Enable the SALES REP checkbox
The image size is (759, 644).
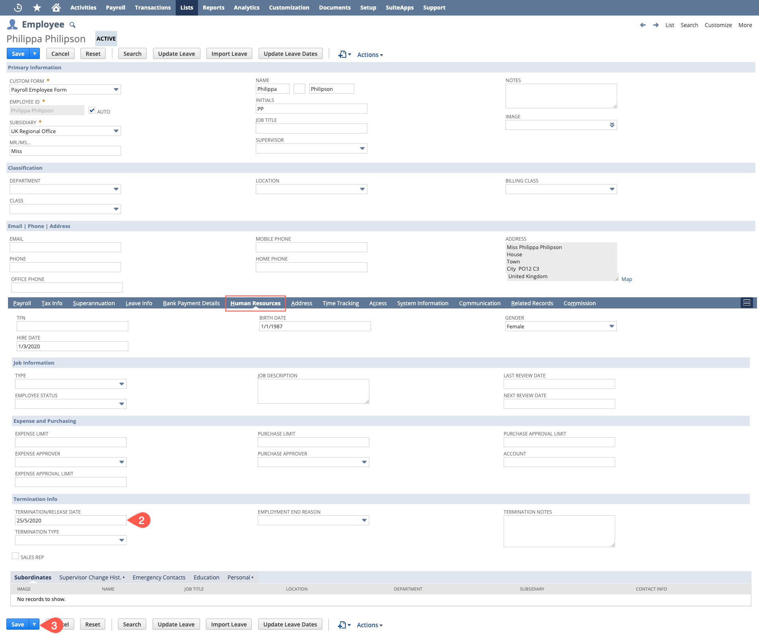16,555
